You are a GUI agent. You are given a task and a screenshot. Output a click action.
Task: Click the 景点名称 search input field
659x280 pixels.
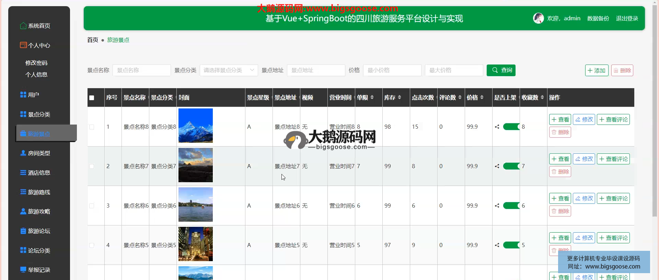141,70
